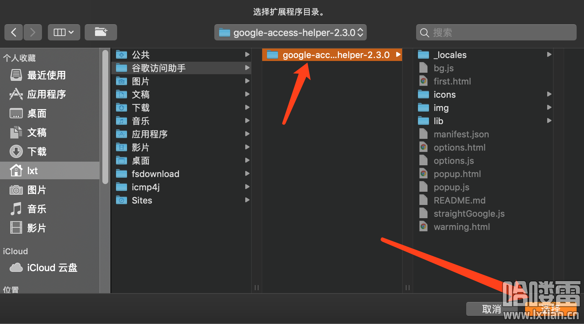Open the _locales folder
The width and height of the screenshot is (584, 324).
click(483, 55)
